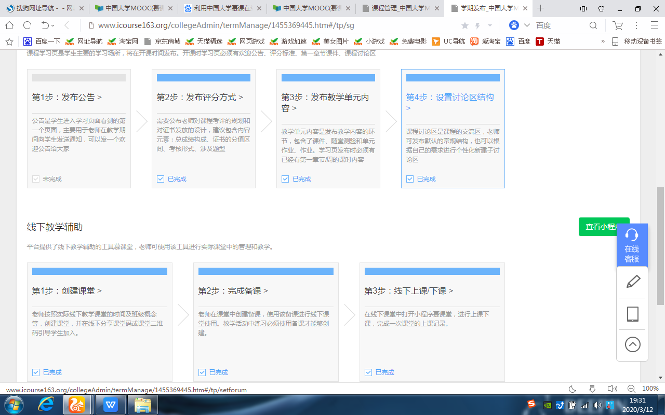Open the 第4步：设置讨论区结构 link
This screenshot has height=415, width=665.
pyautogui.click(x=449, y=98)
